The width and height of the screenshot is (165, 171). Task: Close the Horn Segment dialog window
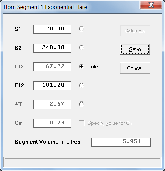pos(151,5)
